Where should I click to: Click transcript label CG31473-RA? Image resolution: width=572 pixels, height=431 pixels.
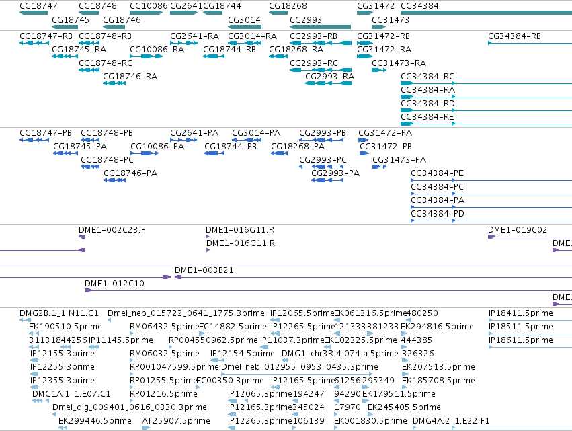point(399,63)
